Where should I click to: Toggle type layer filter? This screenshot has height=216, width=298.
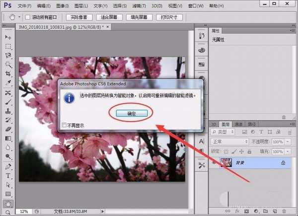261,132
